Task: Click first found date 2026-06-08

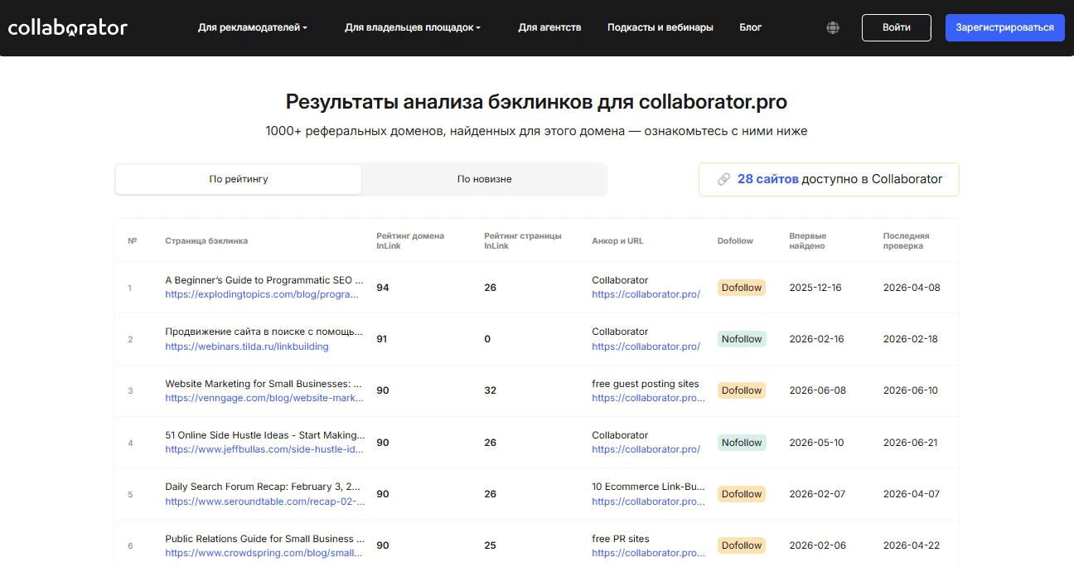Action: [818, 390]
